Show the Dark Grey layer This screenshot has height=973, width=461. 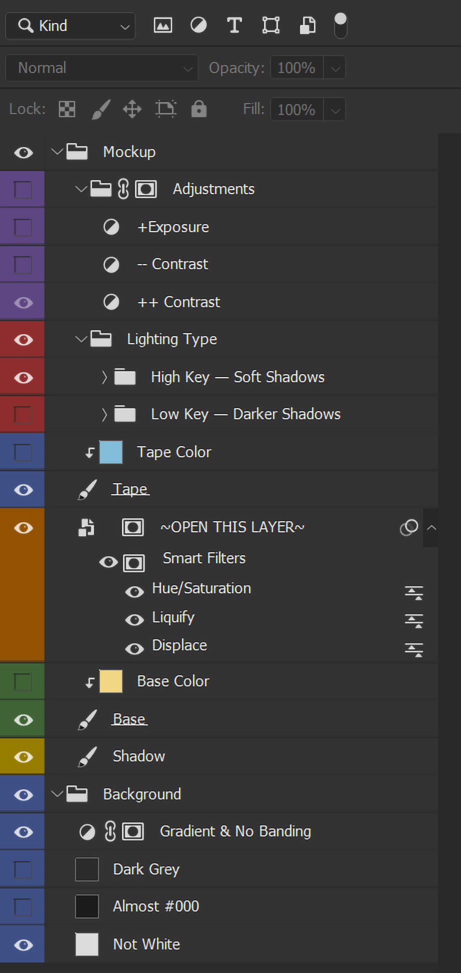[x=23, y=869]
